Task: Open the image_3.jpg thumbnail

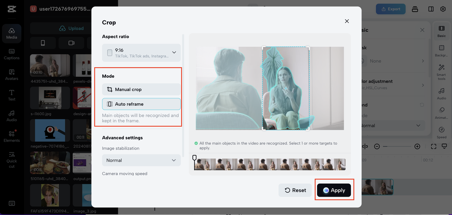Action: [82, 195]
